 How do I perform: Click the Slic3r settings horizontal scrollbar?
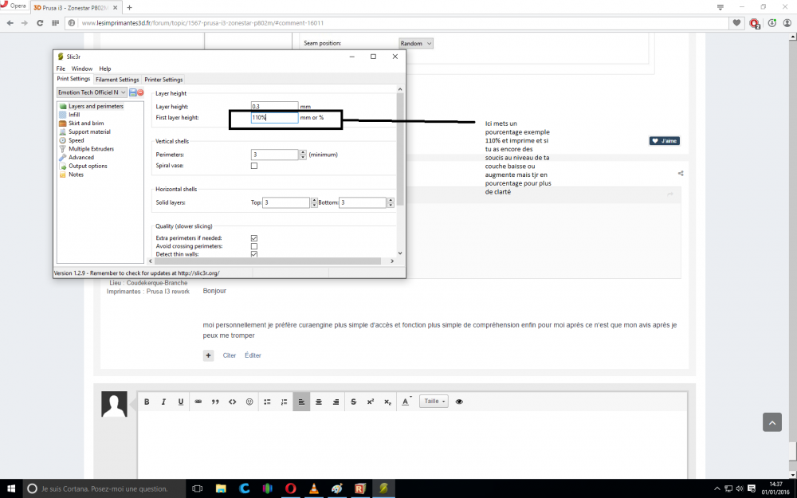267,261
